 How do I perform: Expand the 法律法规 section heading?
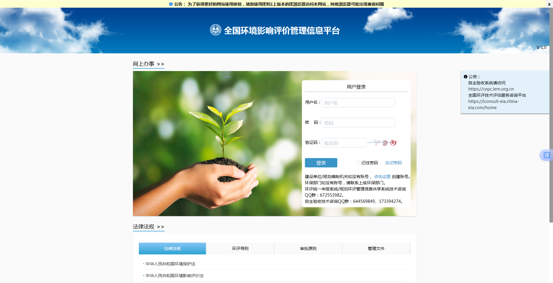(x=148, y=227)
